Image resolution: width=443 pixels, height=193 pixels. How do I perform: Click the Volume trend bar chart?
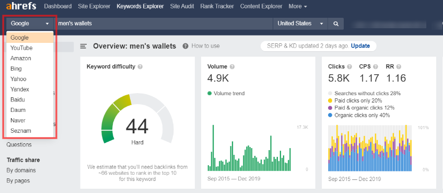(x=249, y=148)
